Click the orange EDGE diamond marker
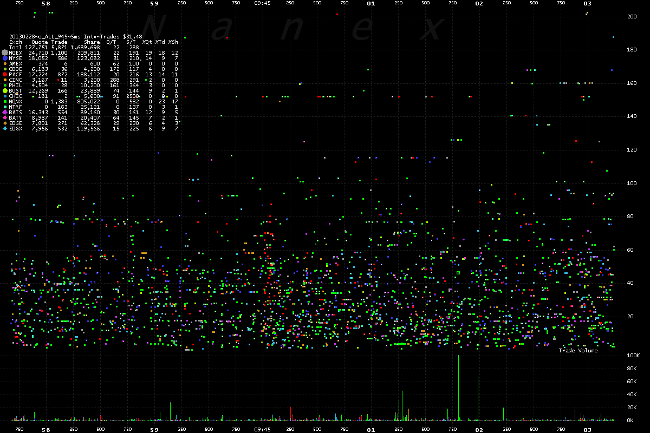650x433 pixels. click(x=5, y=123)
